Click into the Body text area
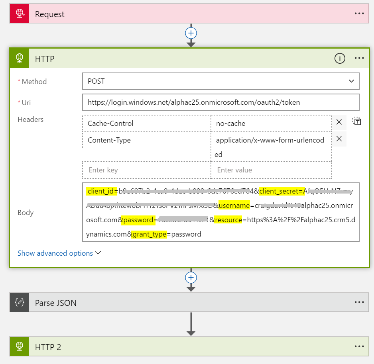Image resolution: width=374 pixels, height=364 pixels. tap(220, 212)
